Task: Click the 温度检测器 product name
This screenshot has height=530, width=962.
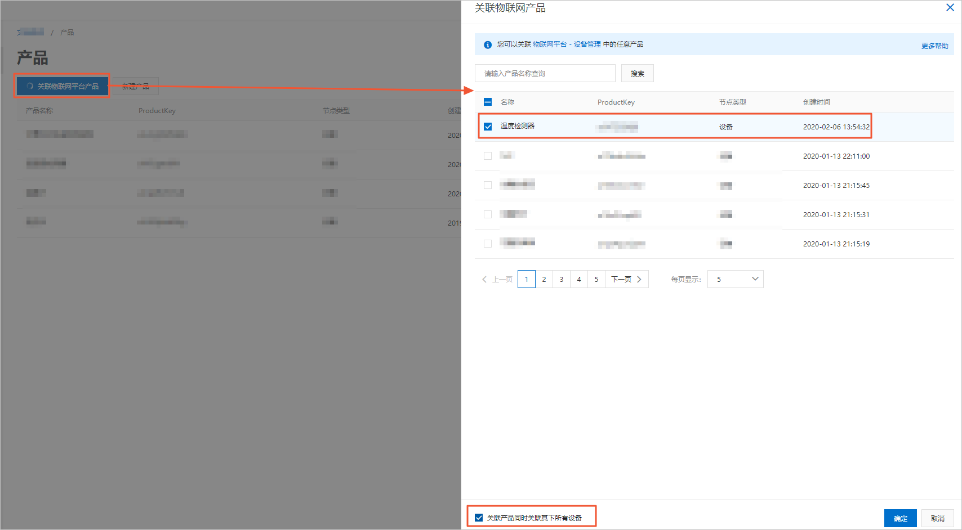Action: coord(517,126)
